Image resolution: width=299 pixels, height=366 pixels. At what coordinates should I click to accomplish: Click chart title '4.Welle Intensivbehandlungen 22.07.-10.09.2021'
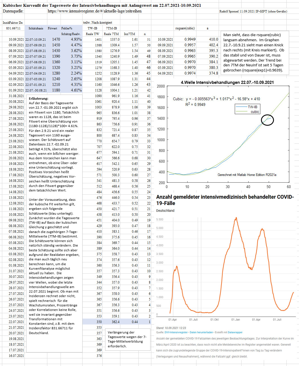pos(227,82)
